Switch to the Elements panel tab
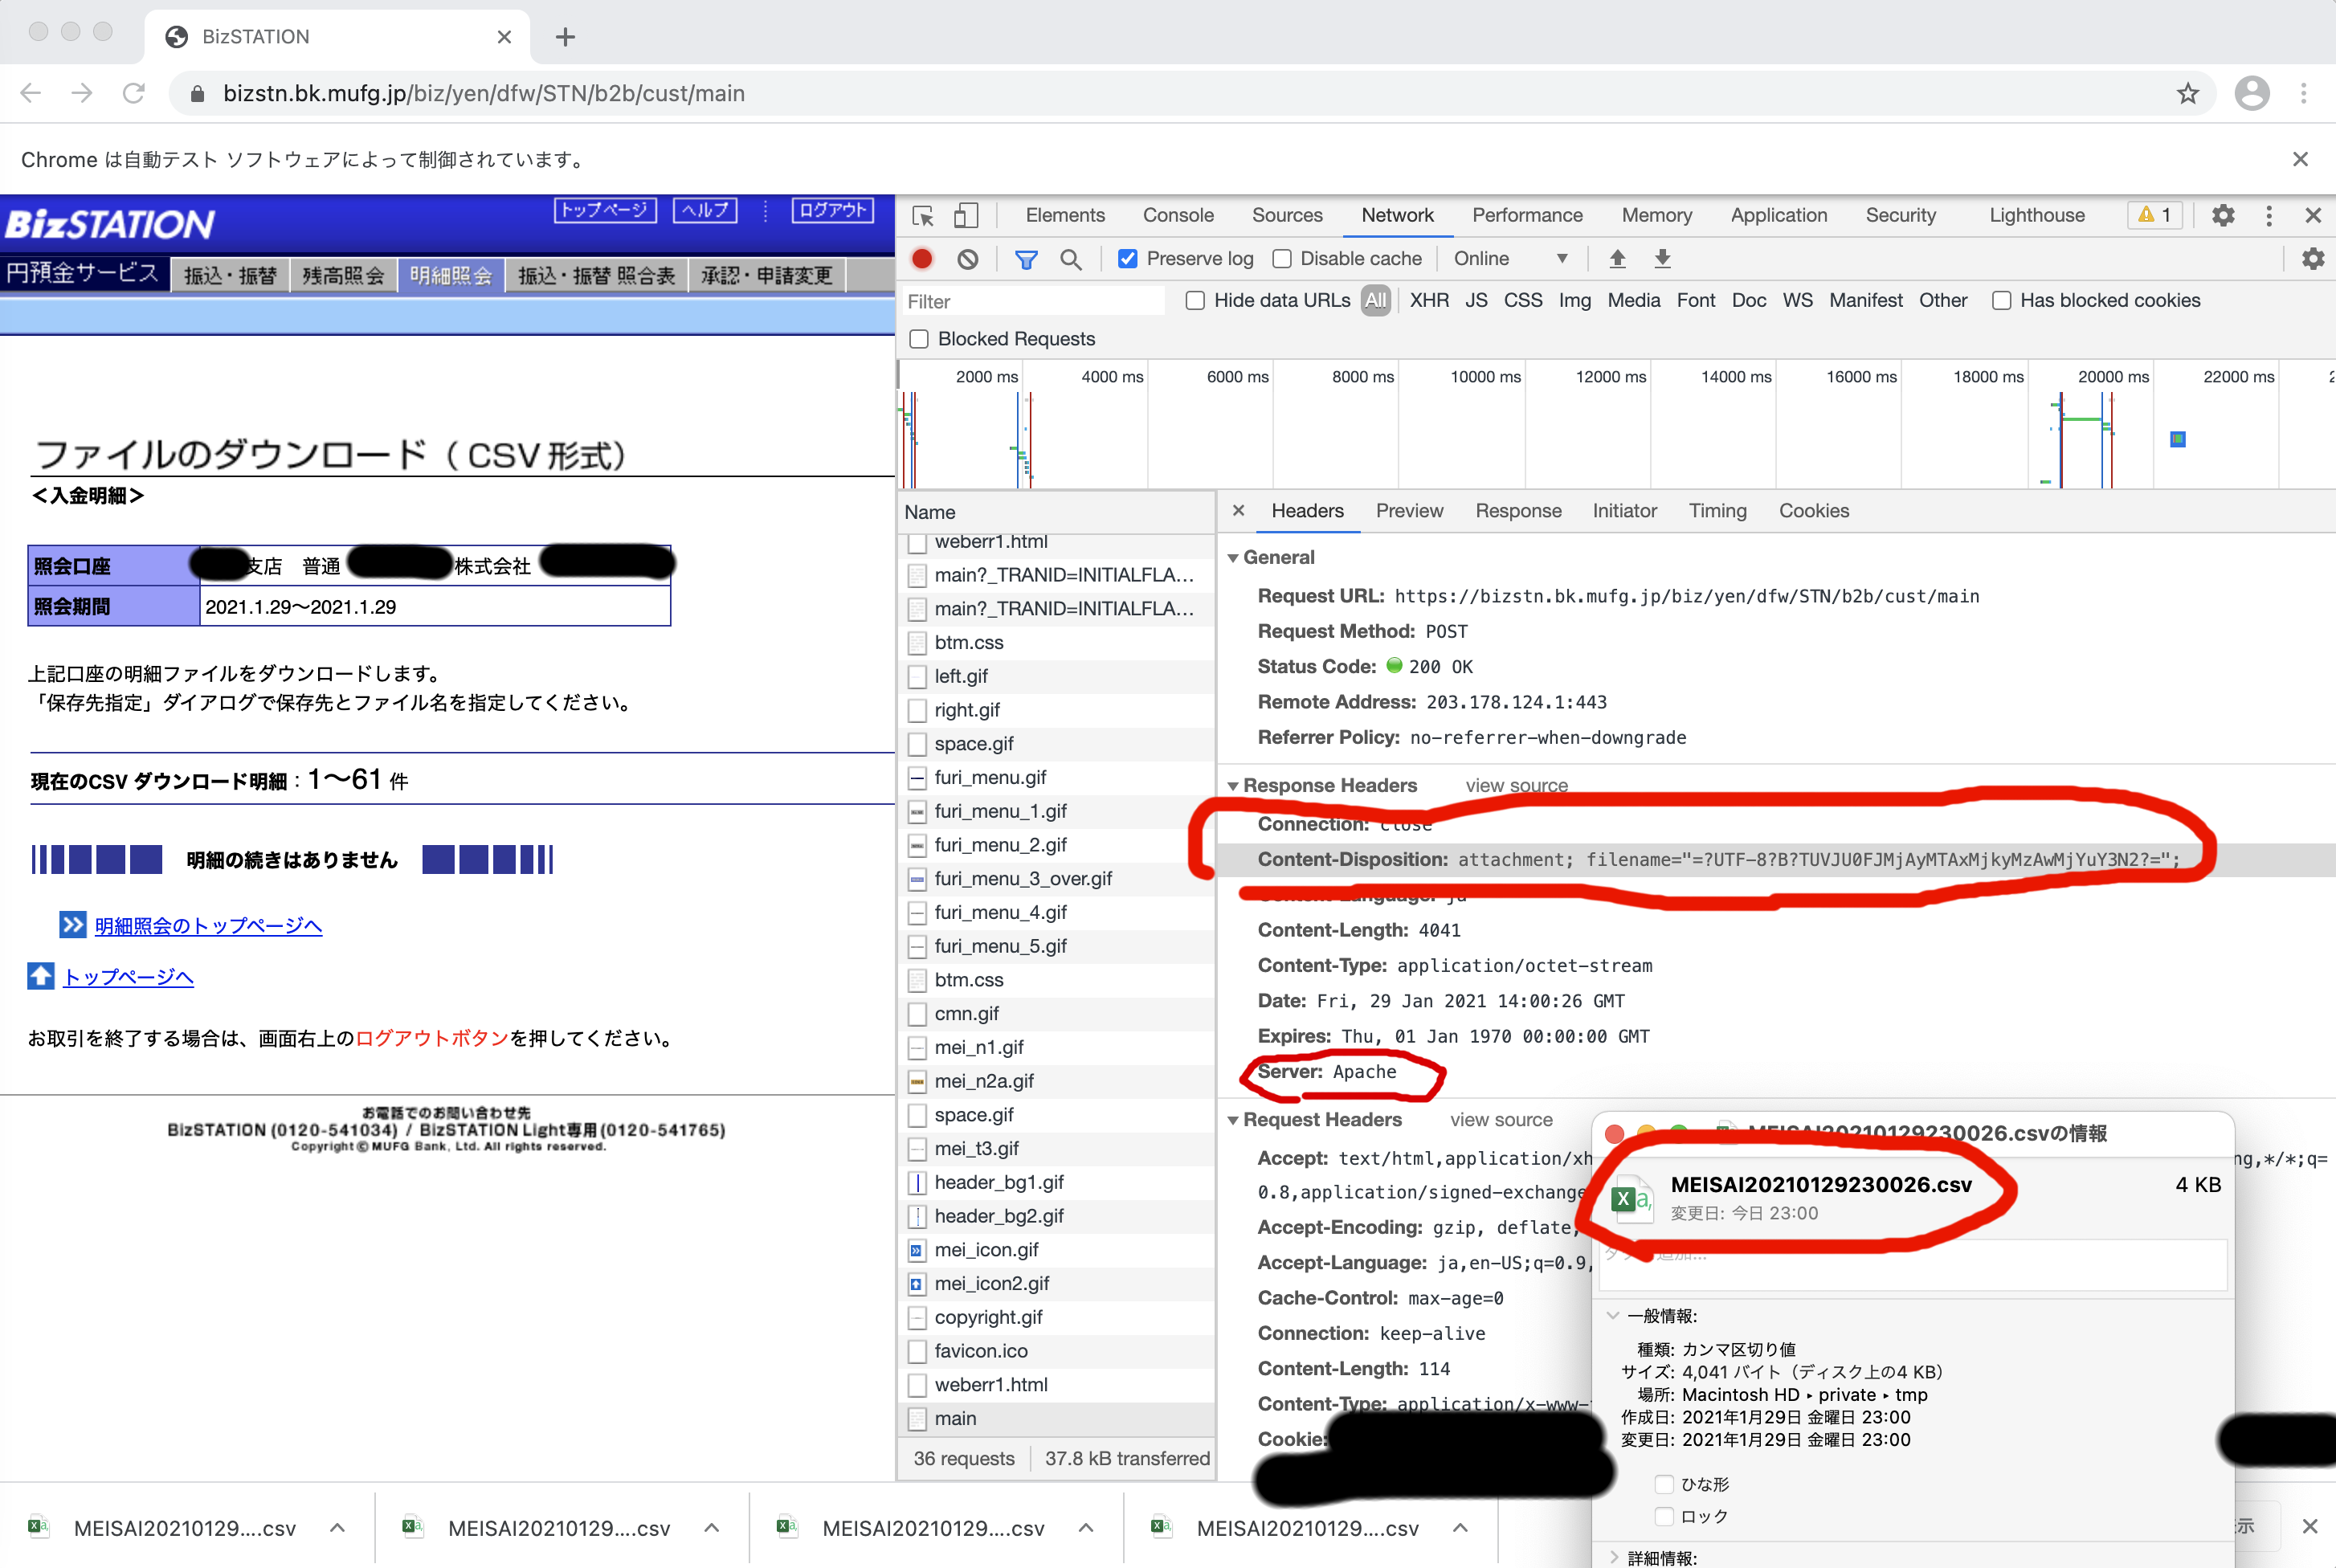This screenshot has height=1568, width=2336. 1065,215
